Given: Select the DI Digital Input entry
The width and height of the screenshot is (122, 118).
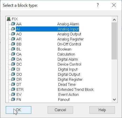Looking at the screenshot, I should tap(47, 69).
